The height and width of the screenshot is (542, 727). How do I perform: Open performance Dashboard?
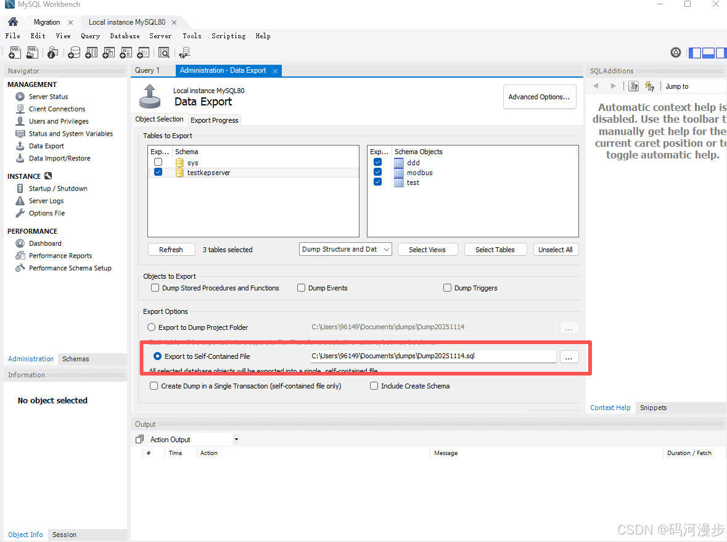pyautogui.click(x=44, y=244)
